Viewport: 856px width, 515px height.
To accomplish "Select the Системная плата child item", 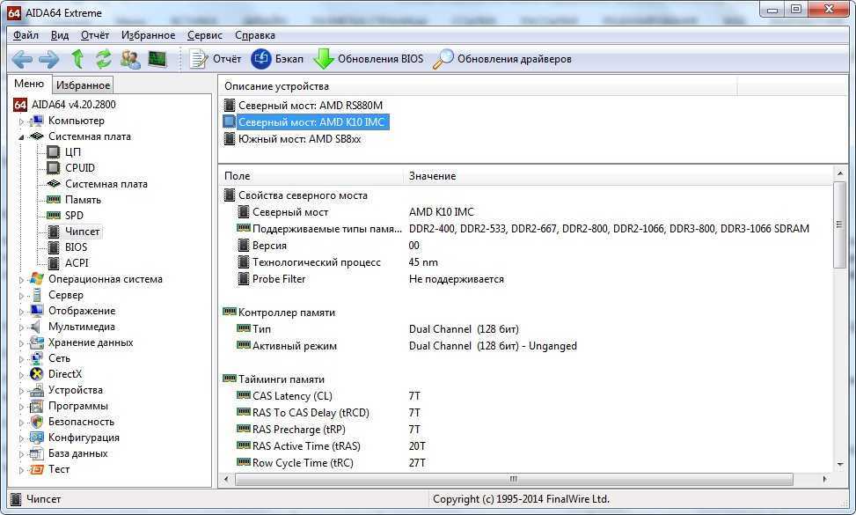I will click(106, 184).
